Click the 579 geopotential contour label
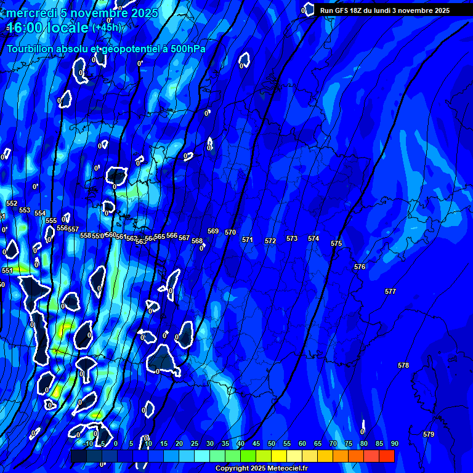This screenshot has height=473, width=473. (x=429, y=434)
